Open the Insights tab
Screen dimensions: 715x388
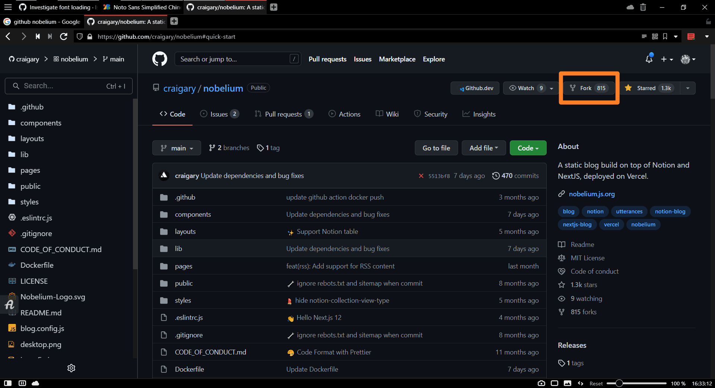[479, 114]
